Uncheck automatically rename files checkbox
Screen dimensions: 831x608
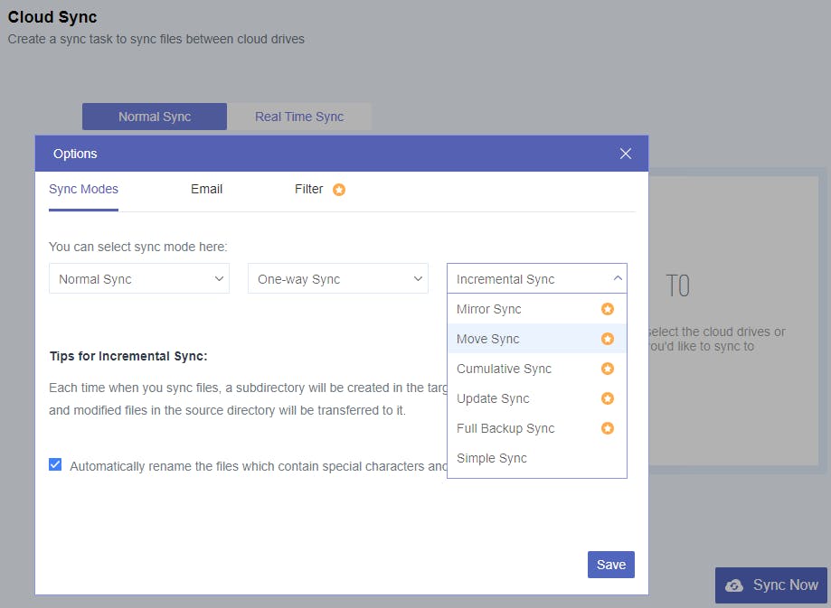click(55, 465)
